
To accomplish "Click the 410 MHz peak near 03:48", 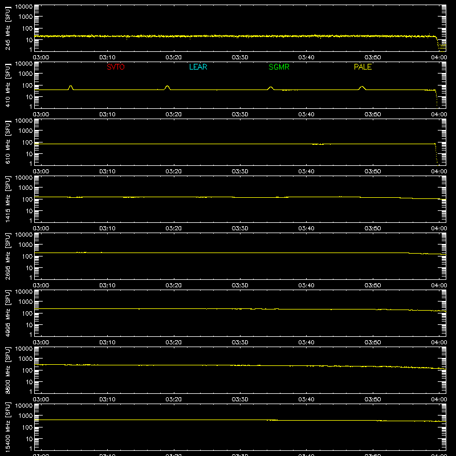I will point(362,88).
